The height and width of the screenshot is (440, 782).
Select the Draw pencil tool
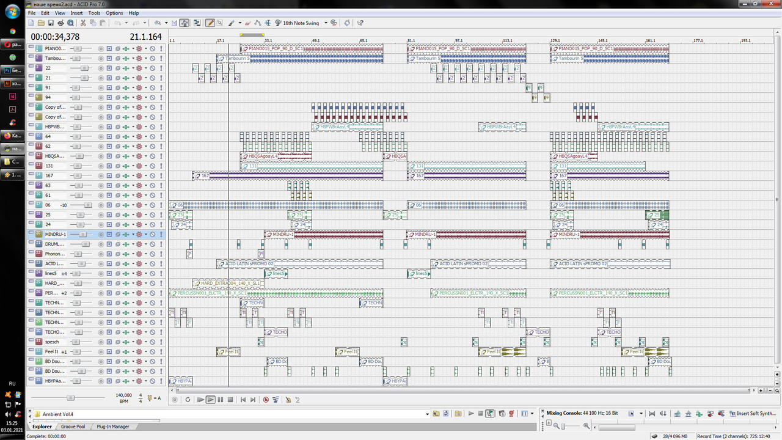tap(210, 23)
